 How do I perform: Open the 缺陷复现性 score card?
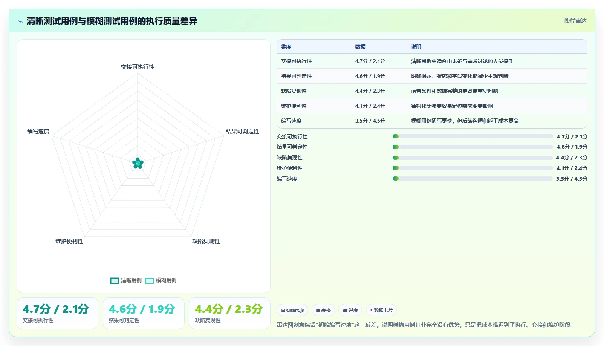coord(230,313)
